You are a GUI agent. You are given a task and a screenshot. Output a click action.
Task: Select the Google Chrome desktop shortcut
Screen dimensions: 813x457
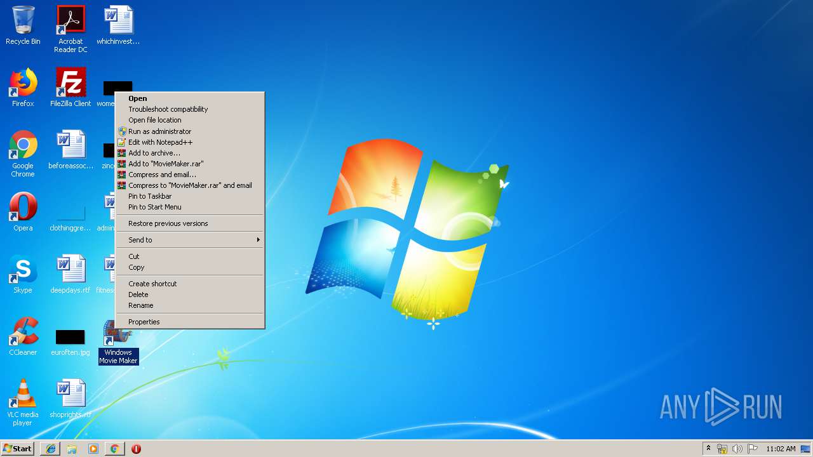(x=23, y=154)
